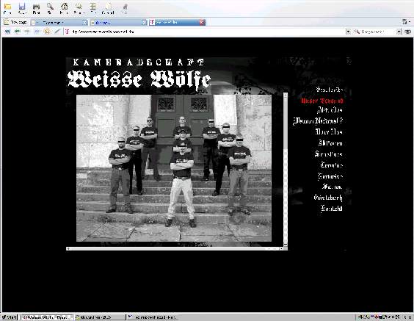Click the Open folder toolbar icon
The image size is (414, 321).
[x=7, y=9]
